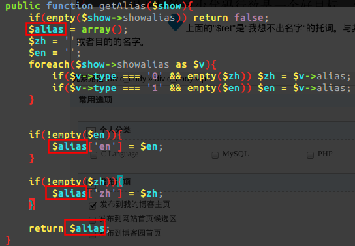Screen dimensions: 355x246
Task: Click the foreach keyword in code
Action: [49, 64]
